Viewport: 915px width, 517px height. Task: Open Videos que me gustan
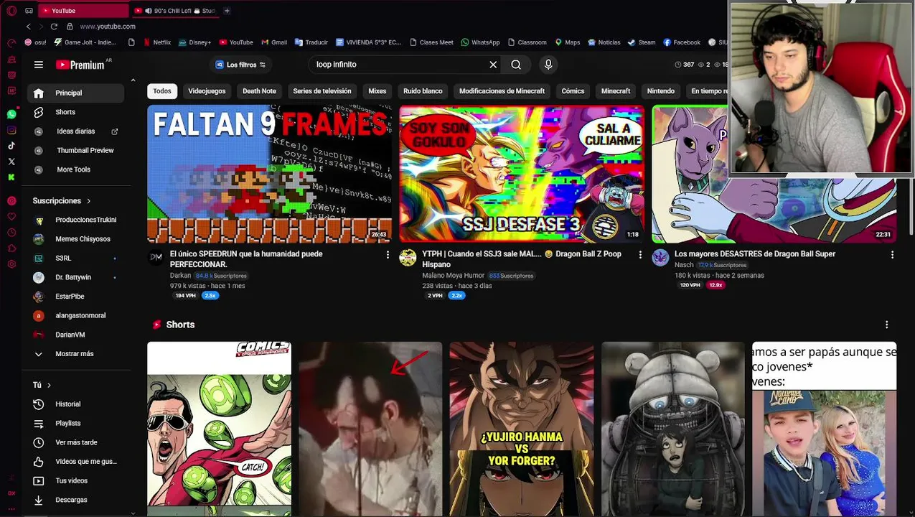tap(75, 462)
